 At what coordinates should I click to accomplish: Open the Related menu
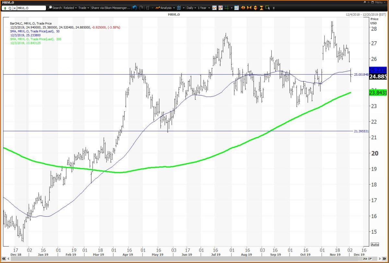point(70,7)
